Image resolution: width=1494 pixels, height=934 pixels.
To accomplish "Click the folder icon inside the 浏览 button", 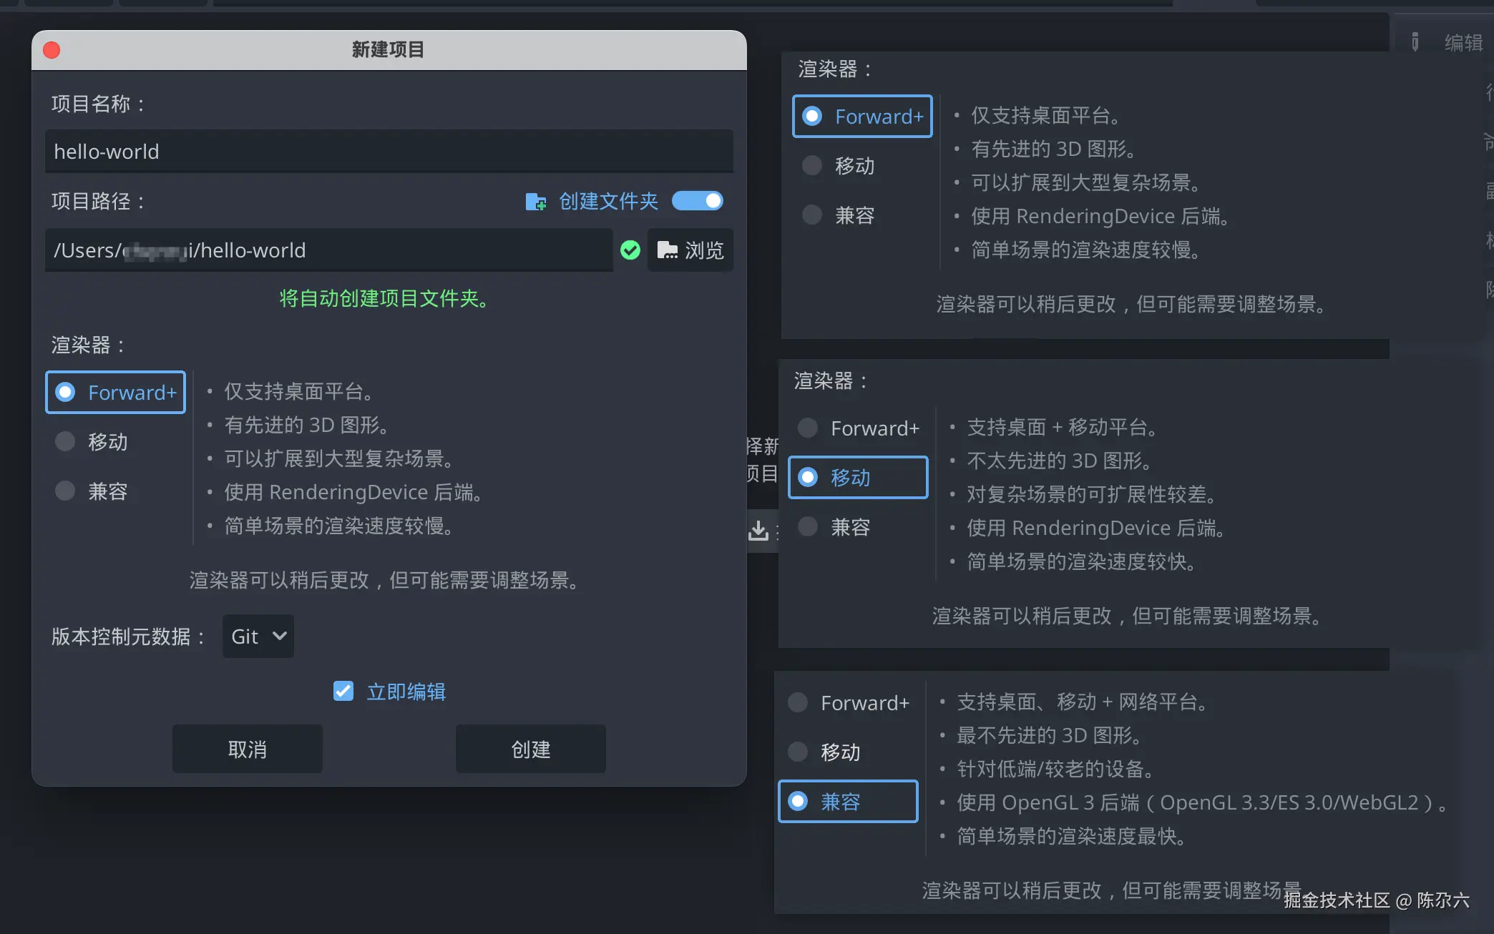I will 667,250.
